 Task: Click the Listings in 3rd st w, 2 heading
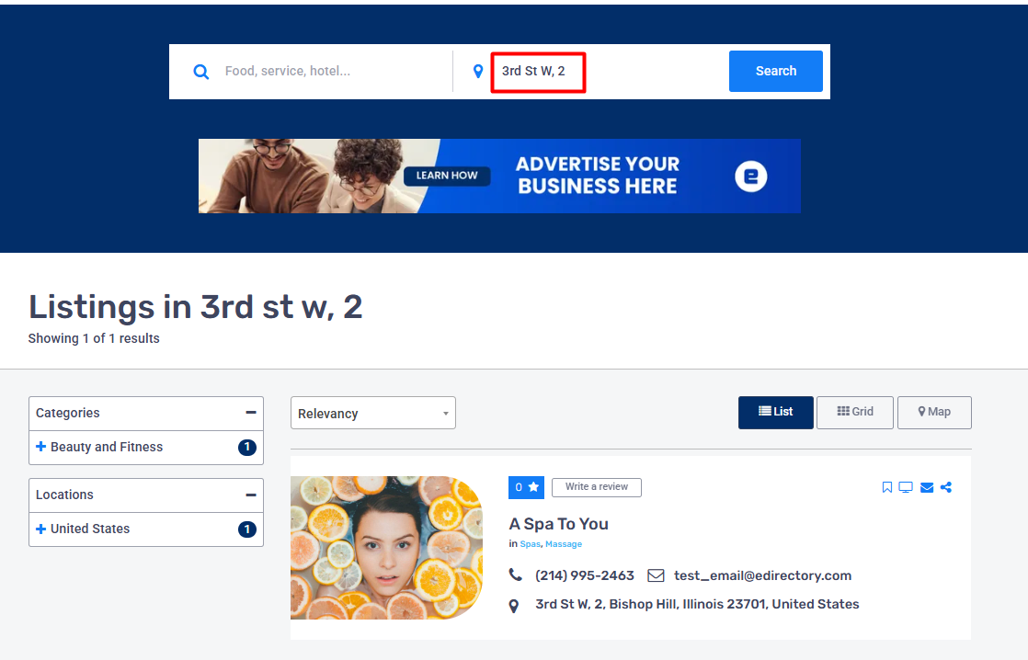coord(195,307)
